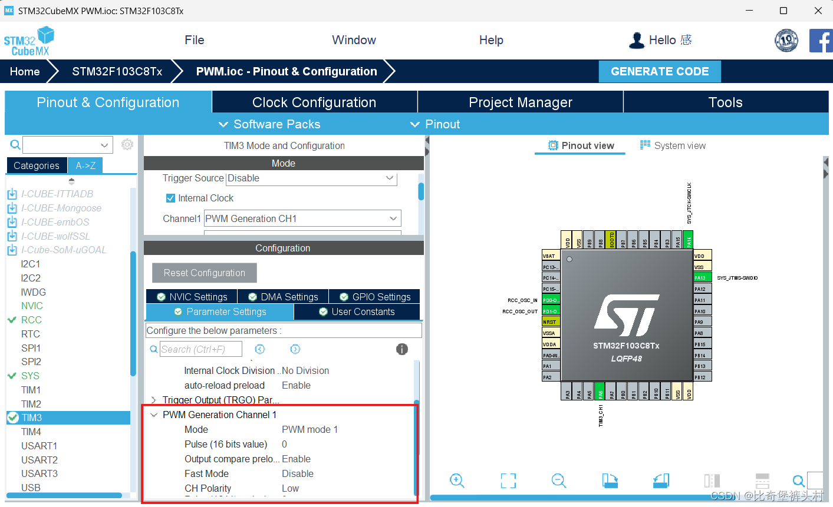833x507 pixels.
Task: Click the pin search magnifier icon
Action: click(x=798, y=481)
